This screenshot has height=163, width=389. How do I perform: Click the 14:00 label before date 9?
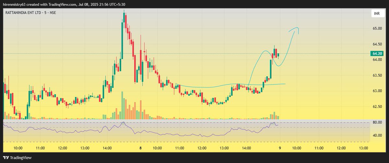point(246,148)
